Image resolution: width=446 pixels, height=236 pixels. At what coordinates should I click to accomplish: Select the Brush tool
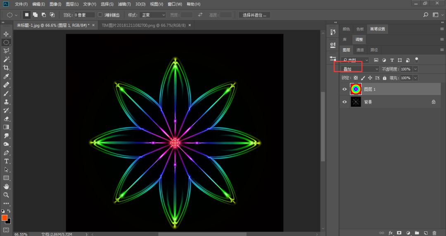[6, 93]
